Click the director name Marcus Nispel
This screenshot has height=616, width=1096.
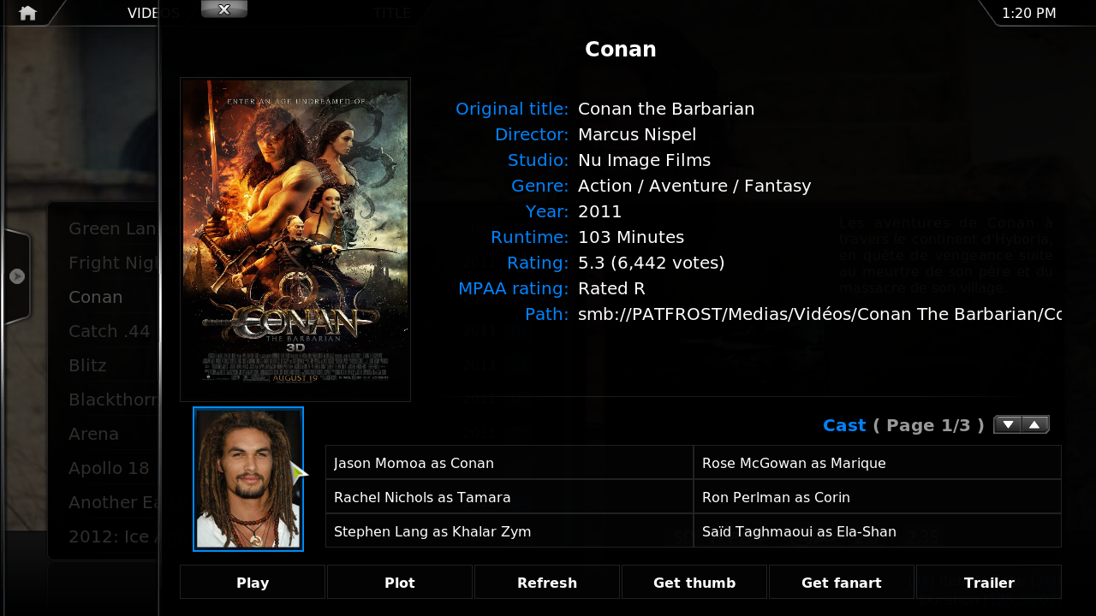[x=637, y=134]
